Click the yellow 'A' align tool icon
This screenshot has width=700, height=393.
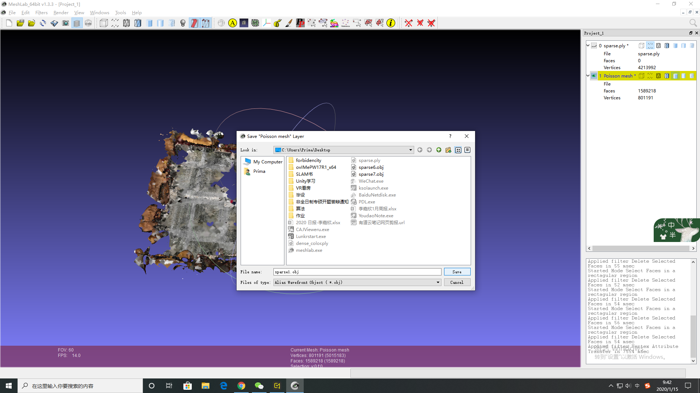pyautogui.click(x=232, y=23)
